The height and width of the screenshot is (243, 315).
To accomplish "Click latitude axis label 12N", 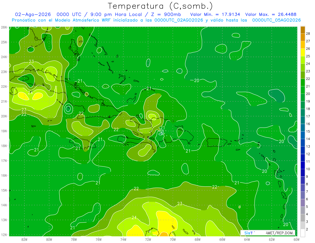I will [x=4, y=235].
